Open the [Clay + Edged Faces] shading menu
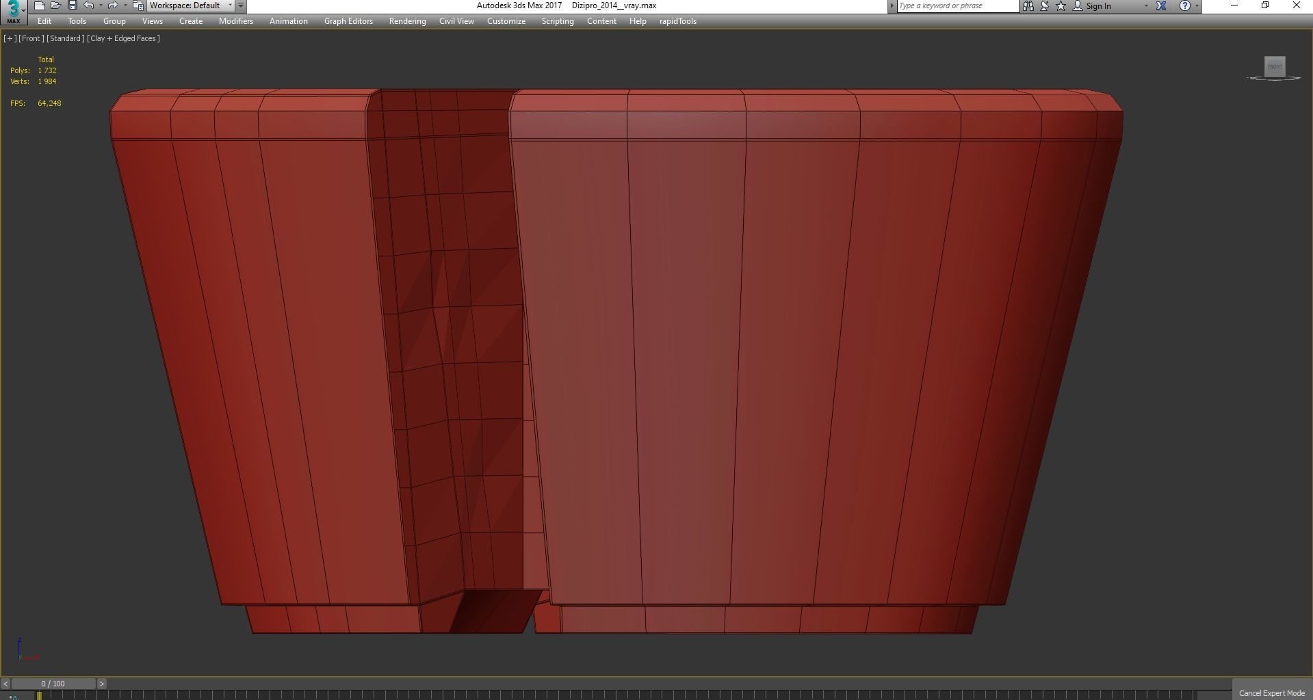This screenshot has width=1313, height=700. click(124, 38)
